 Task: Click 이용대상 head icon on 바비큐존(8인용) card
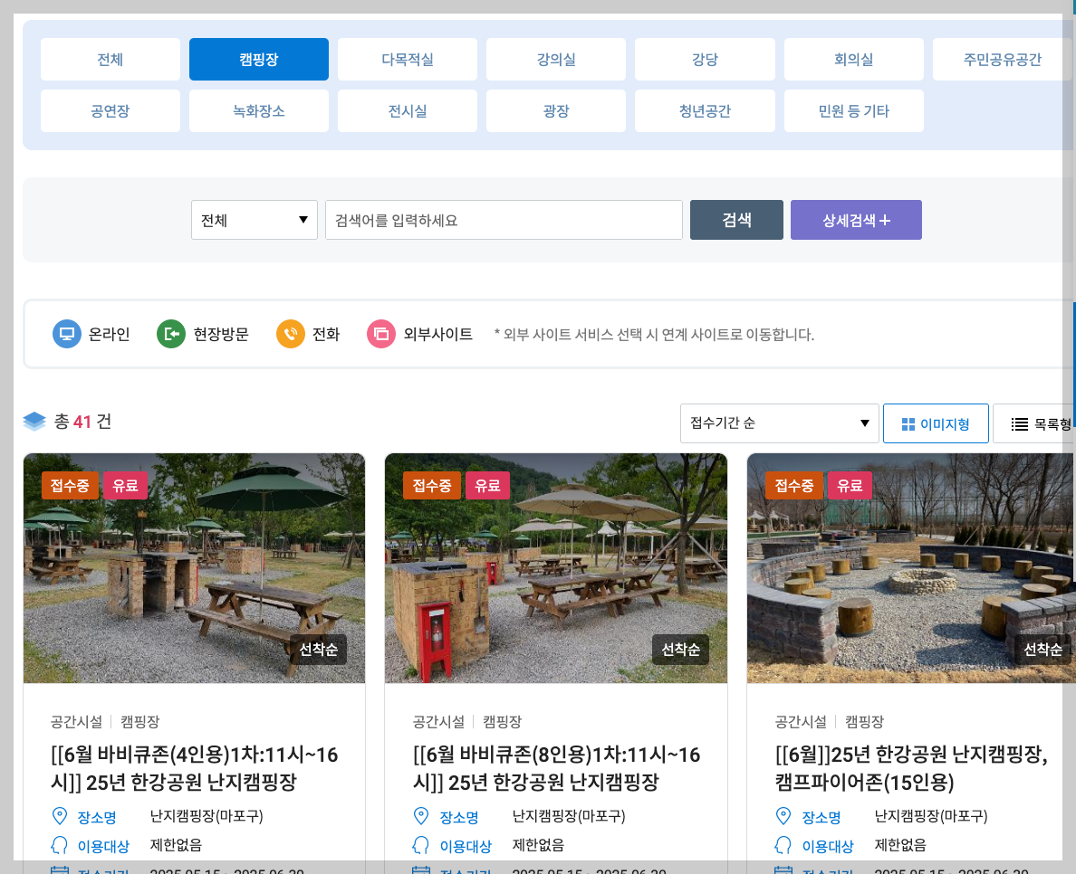click(420, 845)
